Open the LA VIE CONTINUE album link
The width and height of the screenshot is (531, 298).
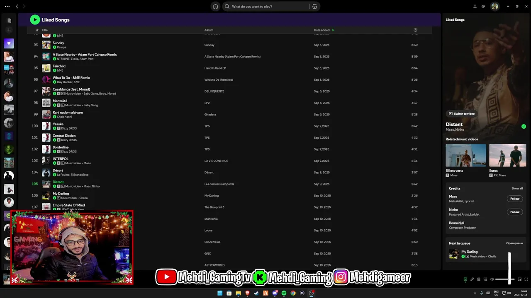point(216,161)
